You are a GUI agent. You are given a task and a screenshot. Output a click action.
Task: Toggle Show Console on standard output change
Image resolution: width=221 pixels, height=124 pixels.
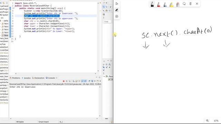point(83,81)
